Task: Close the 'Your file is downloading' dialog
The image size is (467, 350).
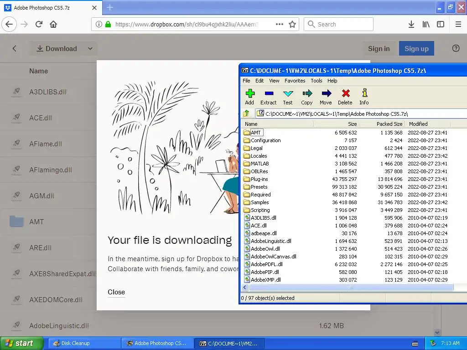Action: 116,292
